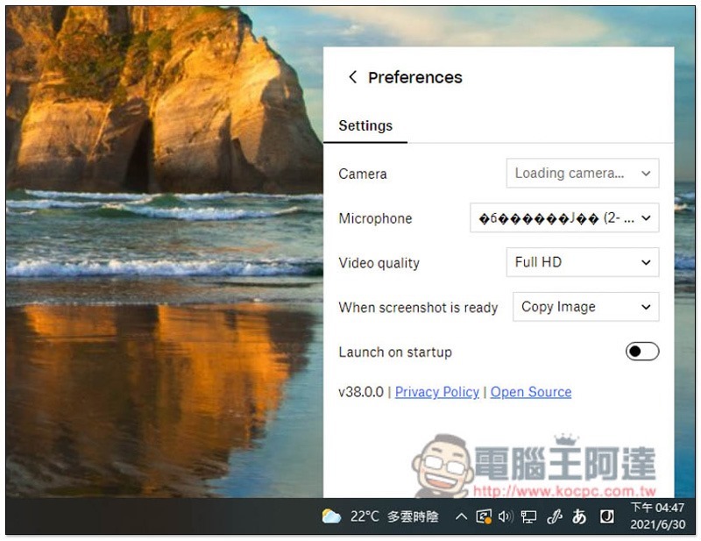
Task: Open the Privacy Policy link
Action: click(437, 392)
